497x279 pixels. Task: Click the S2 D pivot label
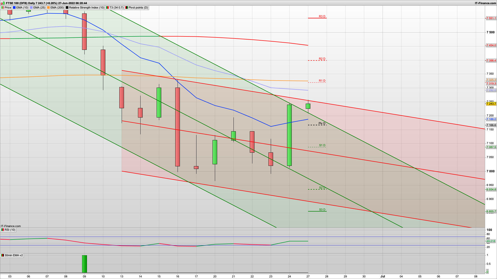pyautogui.click(x=322, y=188)
